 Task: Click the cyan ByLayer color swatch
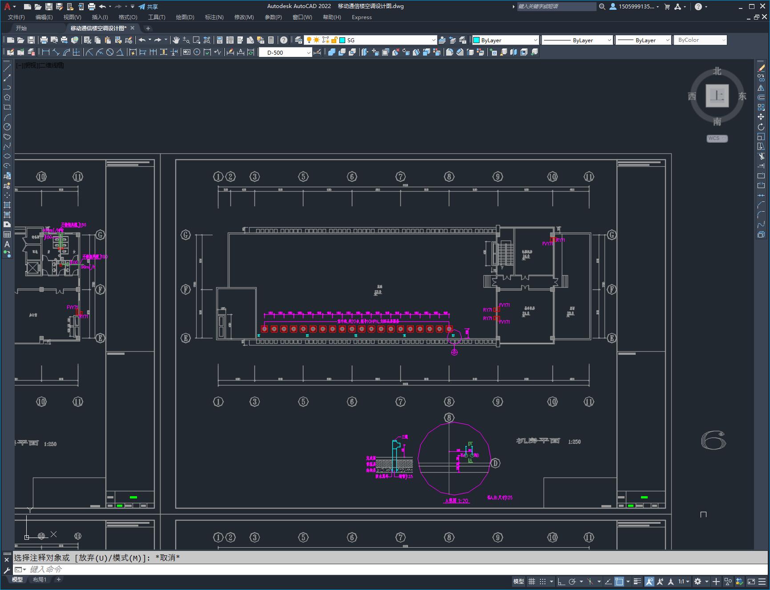pyautogui.click(x=476, y=40)
